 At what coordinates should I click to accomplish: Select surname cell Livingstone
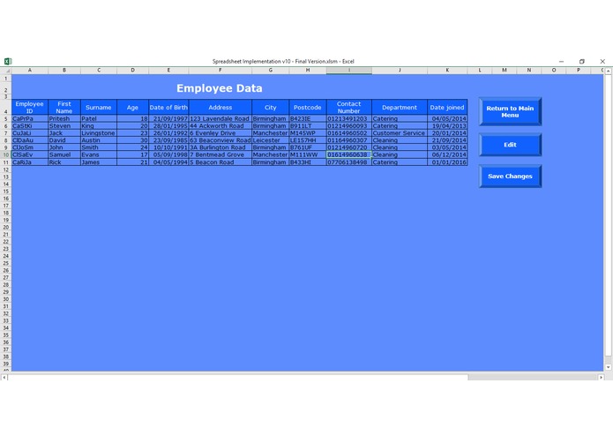coord(99,133)
